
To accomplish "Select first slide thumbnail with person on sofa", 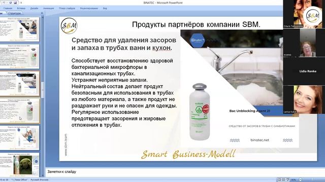I will coord(19,29).
